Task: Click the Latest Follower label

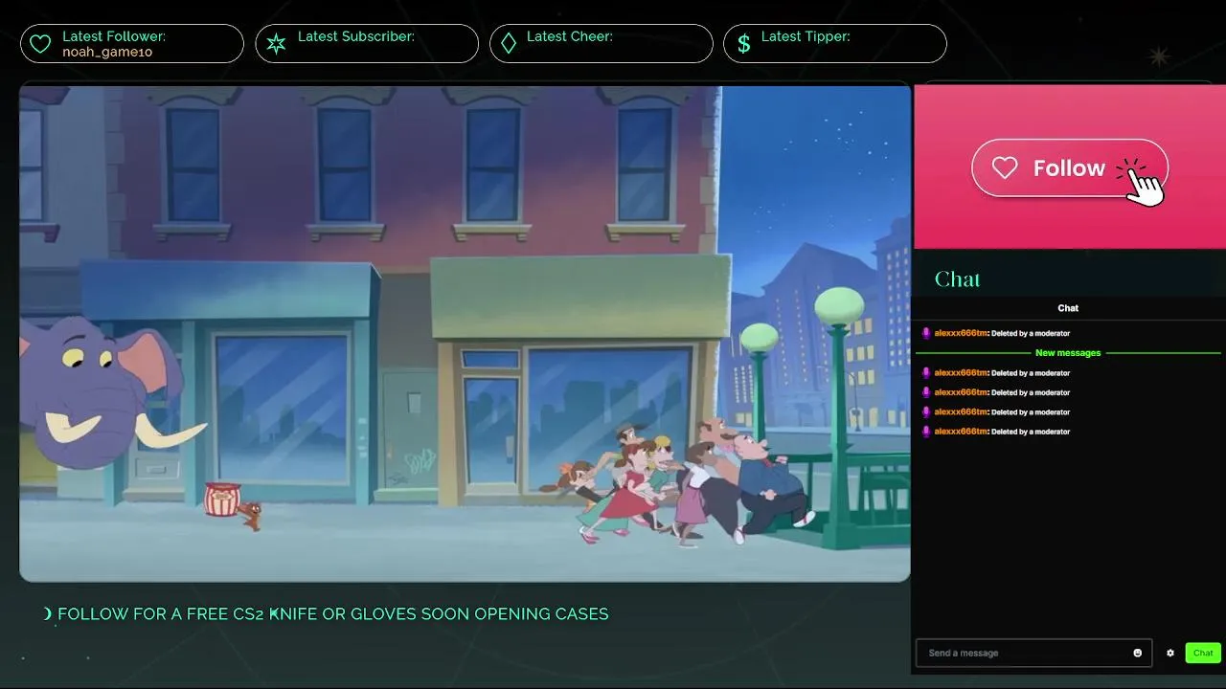Action: (114, 36)
